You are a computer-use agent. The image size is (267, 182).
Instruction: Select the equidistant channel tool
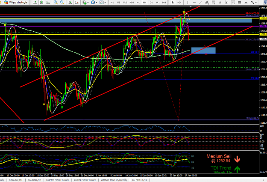point(207,3)
